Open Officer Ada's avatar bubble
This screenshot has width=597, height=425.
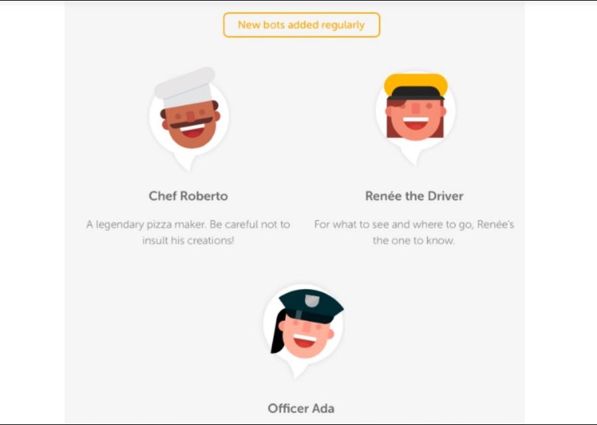pyautogui.click(x=303, y=330)
